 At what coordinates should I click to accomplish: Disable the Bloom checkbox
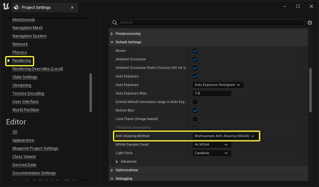click(x=195, y=51)
